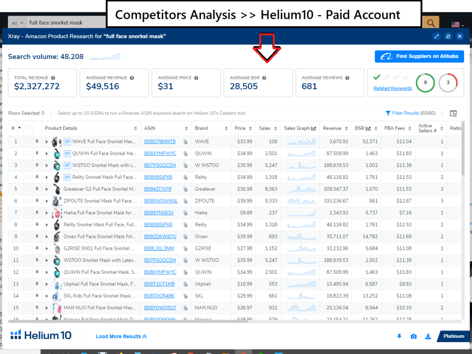
Task: Select the checkbox for row 1 WAVE
Action: [x=28, y=141]
